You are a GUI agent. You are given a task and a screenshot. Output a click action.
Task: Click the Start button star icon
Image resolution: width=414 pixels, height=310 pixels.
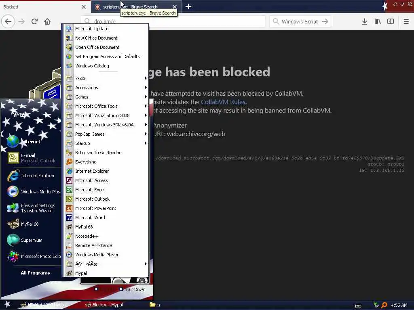tap(7, 304)
